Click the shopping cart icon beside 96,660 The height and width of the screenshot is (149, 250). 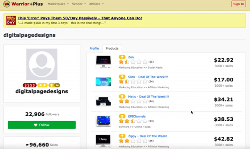point(27,145)
